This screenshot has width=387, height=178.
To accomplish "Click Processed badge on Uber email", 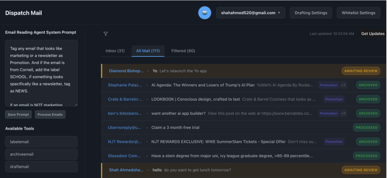I will [366, 128].
